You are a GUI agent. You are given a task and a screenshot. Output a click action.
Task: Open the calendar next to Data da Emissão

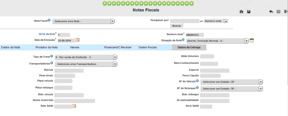(78, 40)
